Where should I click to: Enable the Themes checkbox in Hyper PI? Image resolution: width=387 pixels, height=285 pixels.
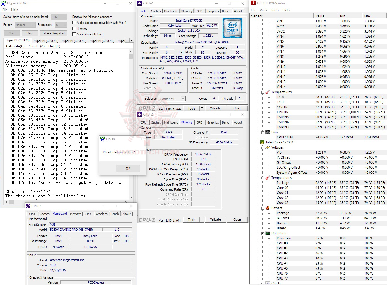tap(74, 28)
